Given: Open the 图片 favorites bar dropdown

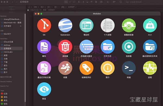Looking at the screenshot, I should coord(57,7).
